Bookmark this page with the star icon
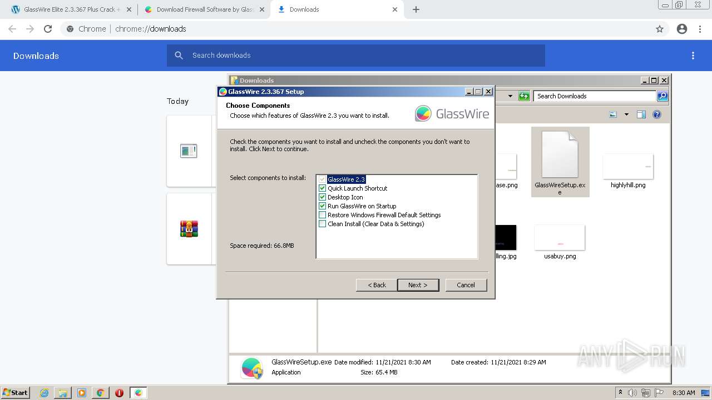 [660, 29]
